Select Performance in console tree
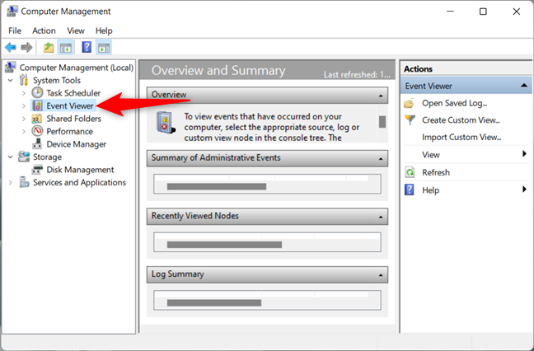This screenshot has width=534, height=351. tap(70, 131)
